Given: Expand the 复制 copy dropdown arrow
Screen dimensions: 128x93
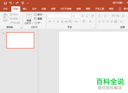Looking at the screenshot, I should coord(20,19).
